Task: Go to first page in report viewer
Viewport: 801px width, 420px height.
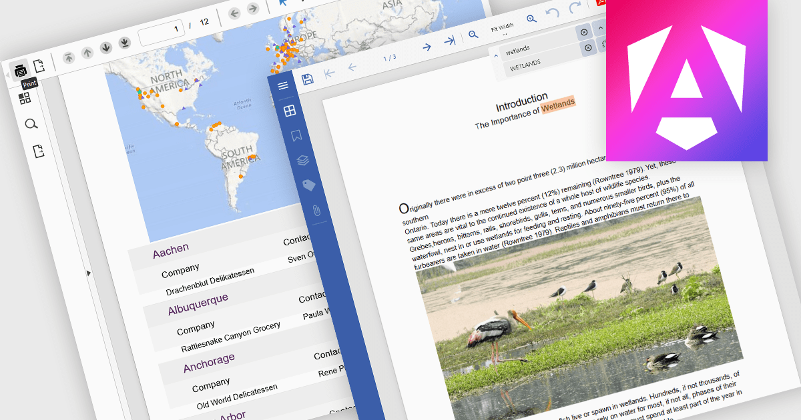Action: click(x=68, y=57)
